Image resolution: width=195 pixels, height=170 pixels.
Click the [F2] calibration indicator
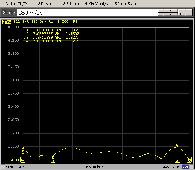pyautogui.click(x=75, y=22)
